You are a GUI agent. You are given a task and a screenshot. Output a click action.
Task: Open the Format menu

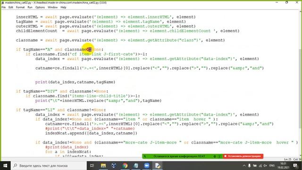click(20, 8)
